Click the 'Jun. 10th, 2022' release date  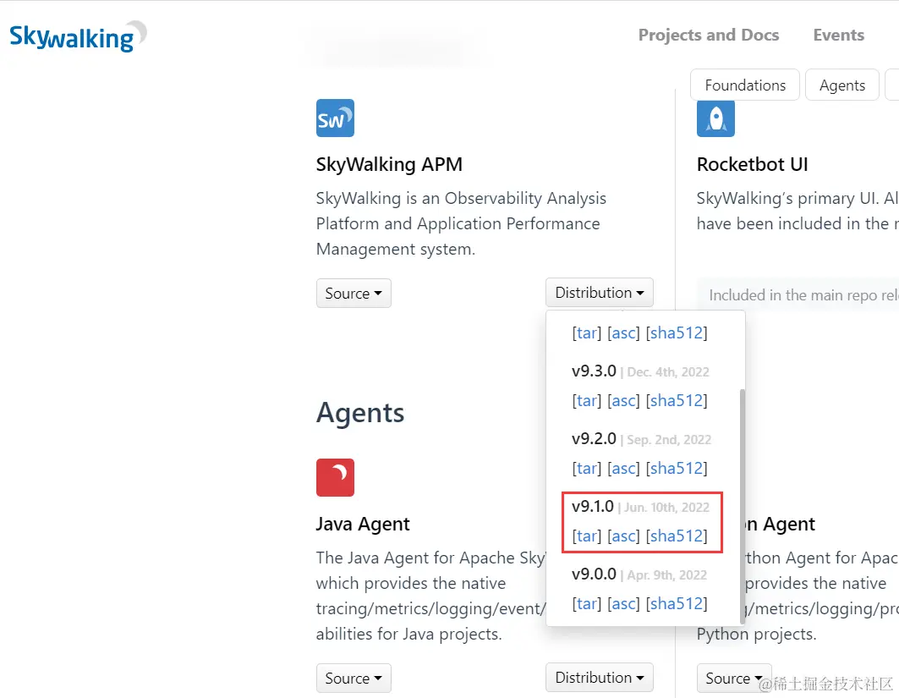[x=666, y=508]
